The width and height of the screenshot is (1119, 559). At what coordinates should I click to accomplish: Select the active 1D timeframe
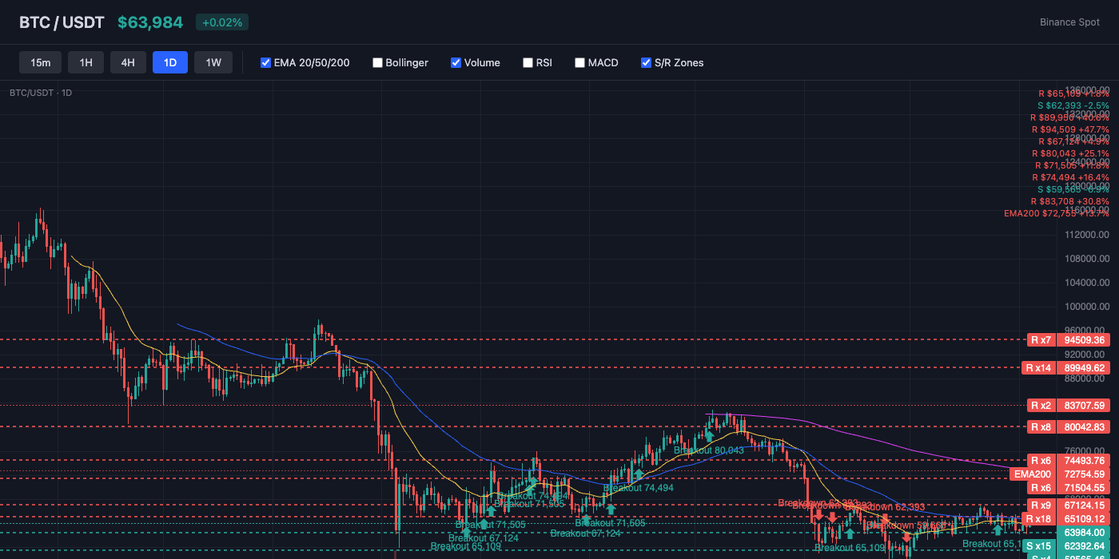(170, 62)
